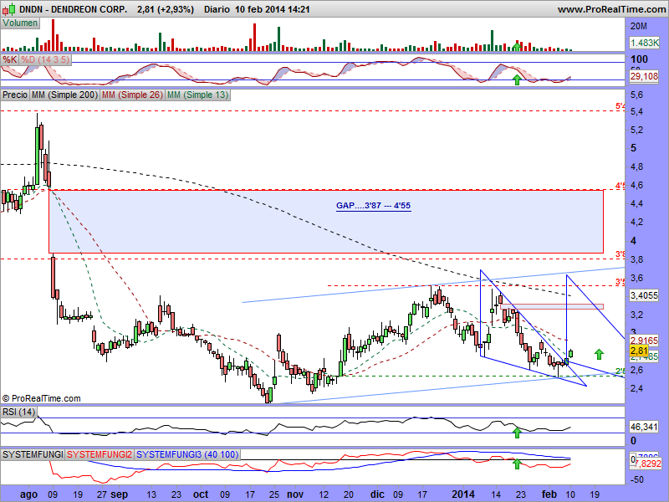This screenshot has width=669, height=502.
Task: Click the -50 label on SYSTEMFUNGI axis
Action: (x=638, y=479)
